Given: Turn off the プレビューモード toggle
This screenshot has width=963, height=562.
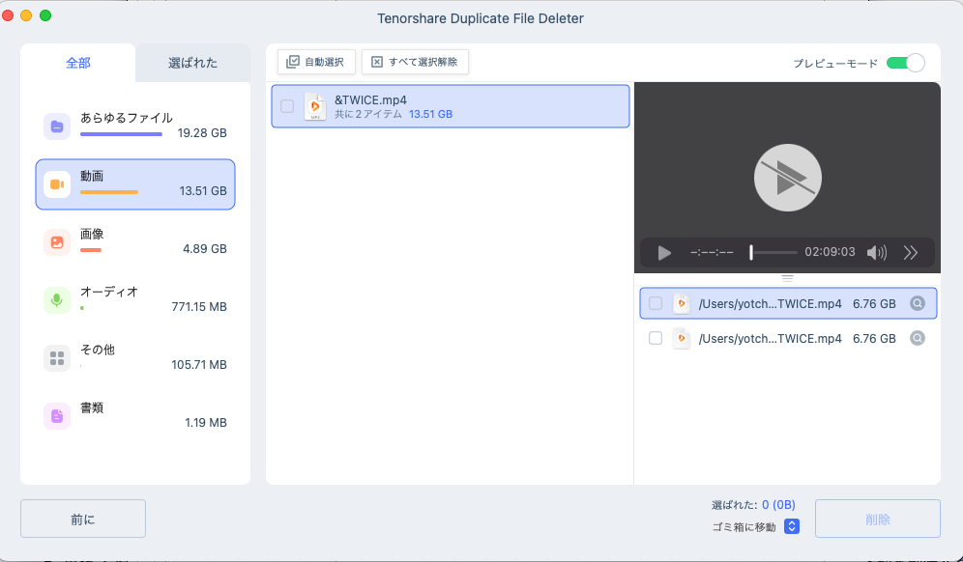Looking at the screenshot, I should [905, 63].
